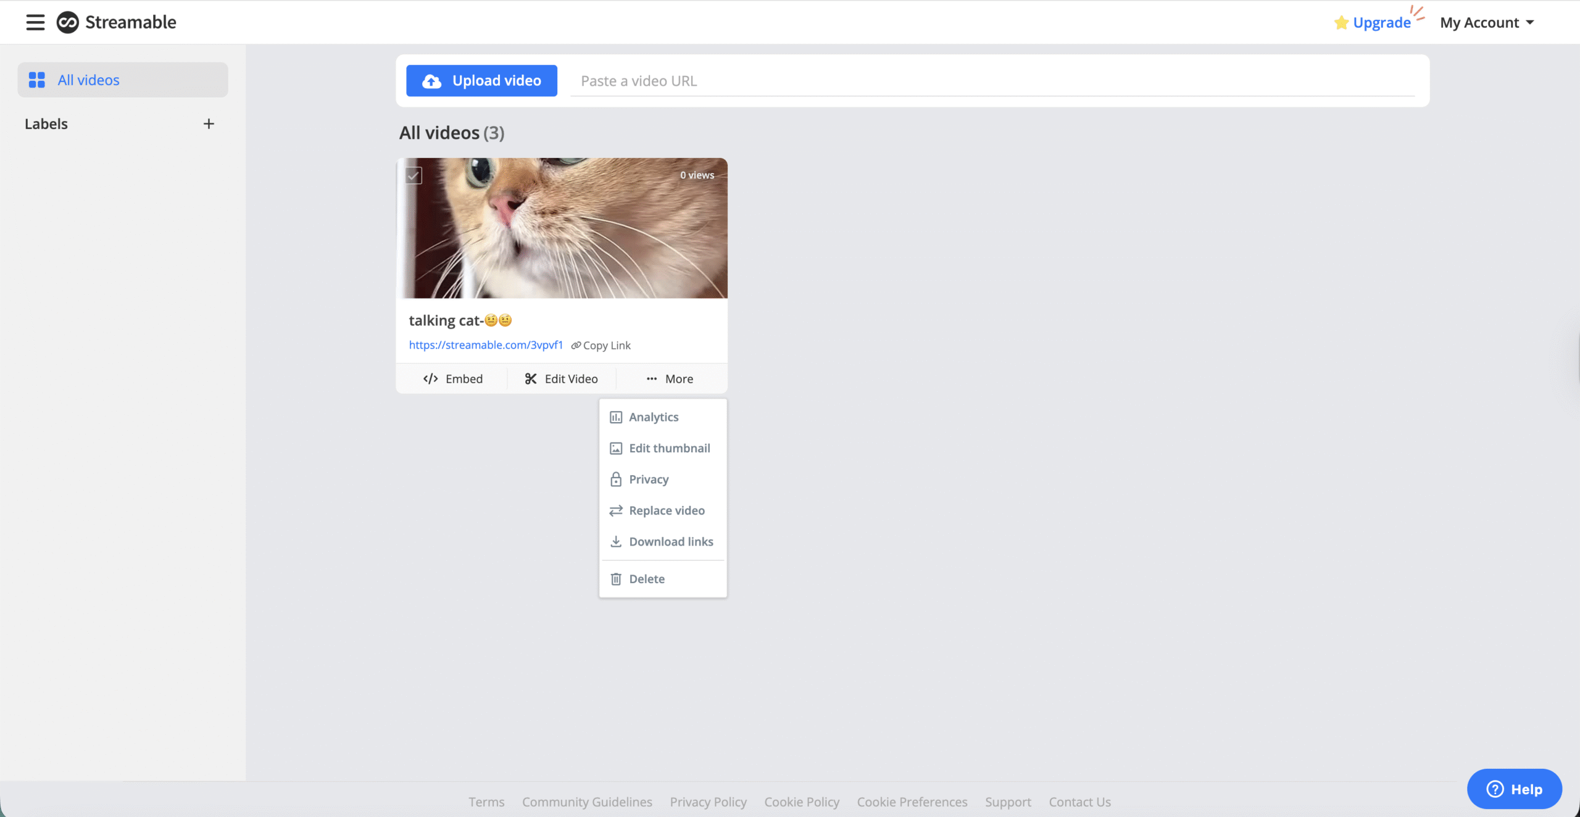Select Analytics from the More menu
This screenshot has width=1580, height=817.
click(654, 417)
